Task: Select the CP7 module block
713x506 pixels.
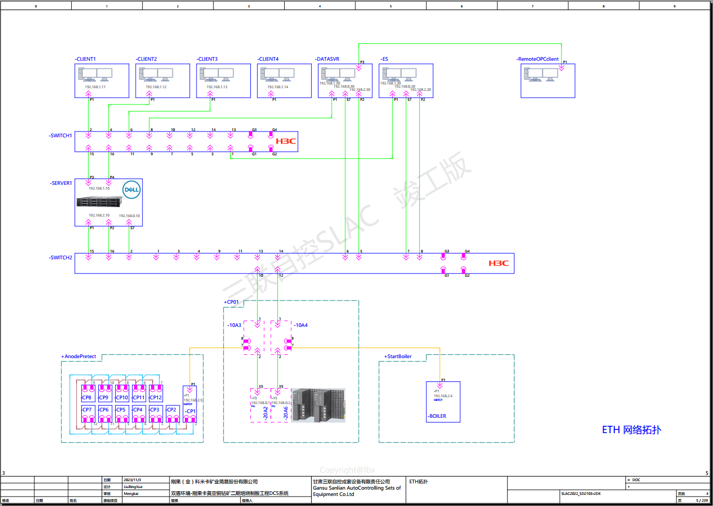Action: (x=88, y=414)
